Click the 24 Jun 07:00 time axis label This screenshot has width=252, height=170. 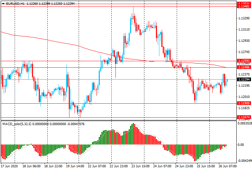click(162, 166)
